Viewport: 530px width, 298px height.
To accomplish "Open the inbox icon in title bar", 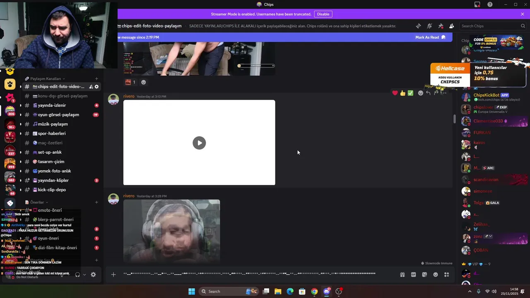I will coord(477,5).
